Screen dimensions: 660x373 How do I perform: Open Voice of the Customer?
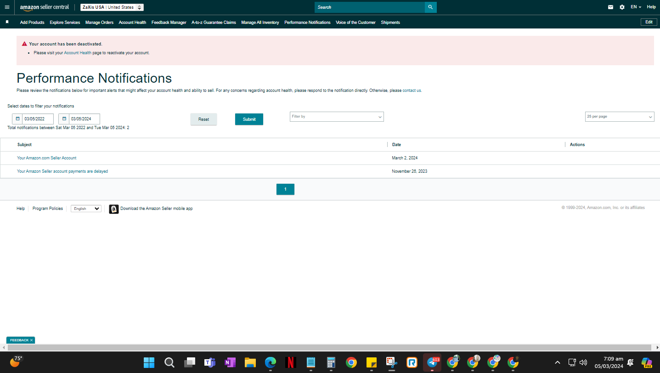[x=355, y=23]
